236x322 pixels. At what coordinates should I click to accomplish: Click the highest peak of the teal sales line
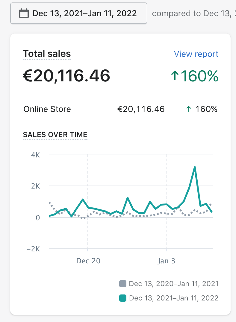[195, 167]
